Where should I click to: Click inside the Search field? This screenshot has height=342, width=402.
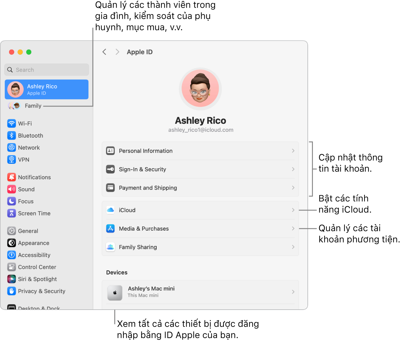(x=46, y=69)
